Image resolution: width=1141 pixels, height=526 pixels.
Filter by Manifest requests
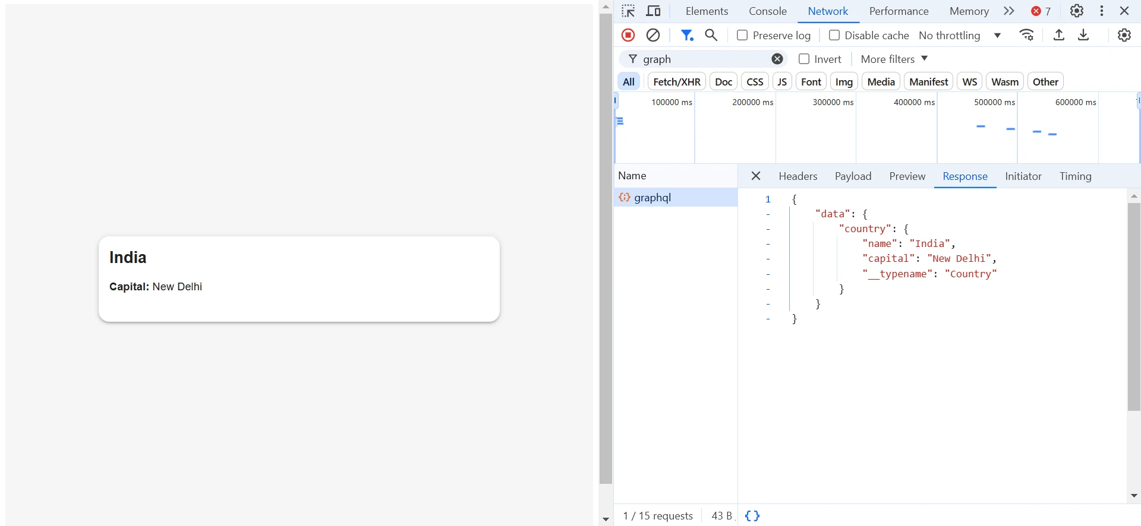[x=929, y=81]
